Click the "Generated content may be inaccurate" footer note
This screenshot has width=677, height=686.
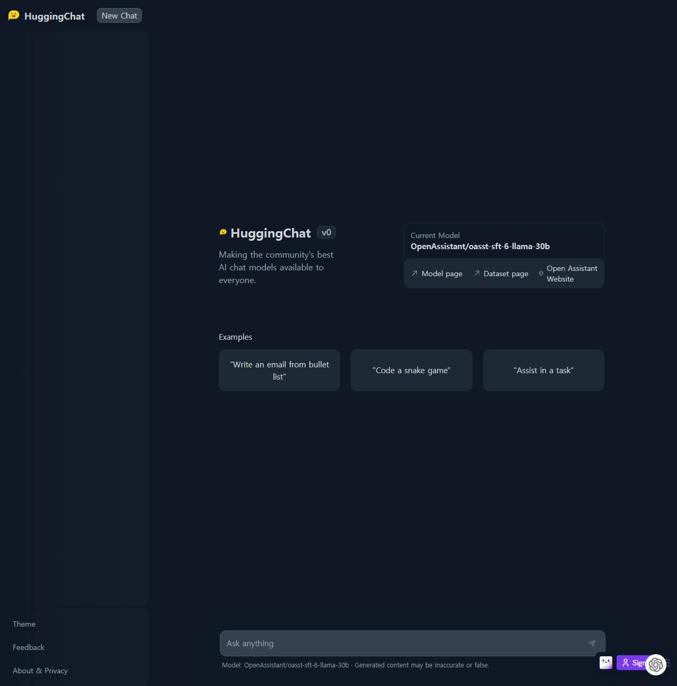[x=422, y=665]
